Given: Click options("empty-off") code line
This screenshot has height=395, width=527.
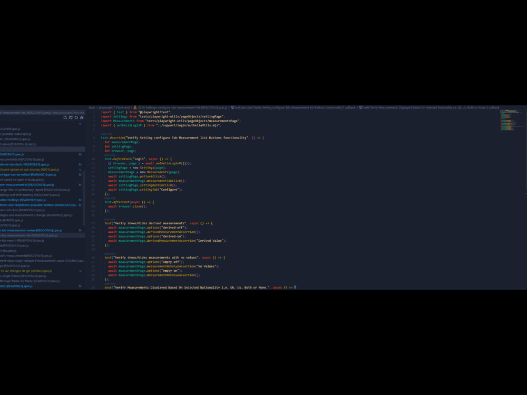Looking at the screenshot, I should [x=146, y=262].
